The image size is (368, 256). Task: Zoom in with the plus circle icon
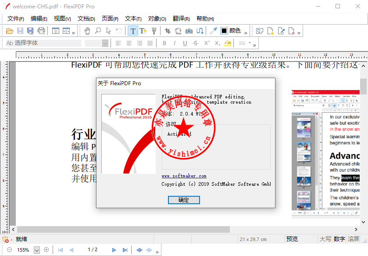point(46,250)
